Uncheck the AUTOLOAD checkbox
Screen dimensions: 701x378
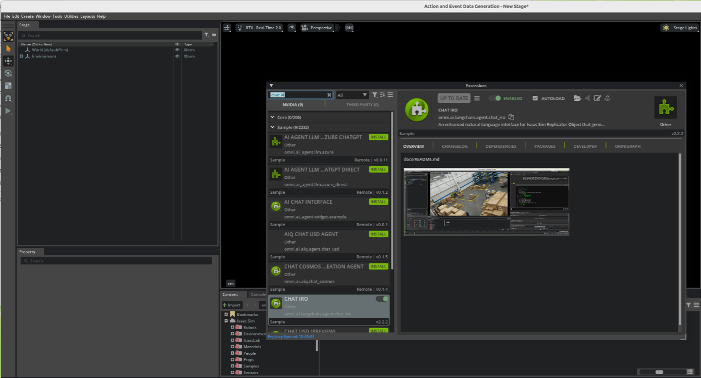point(535,98)
